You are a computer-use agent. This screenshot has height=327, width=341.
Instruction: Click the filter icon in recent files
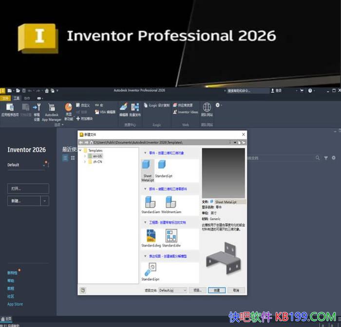click(326, 158)
